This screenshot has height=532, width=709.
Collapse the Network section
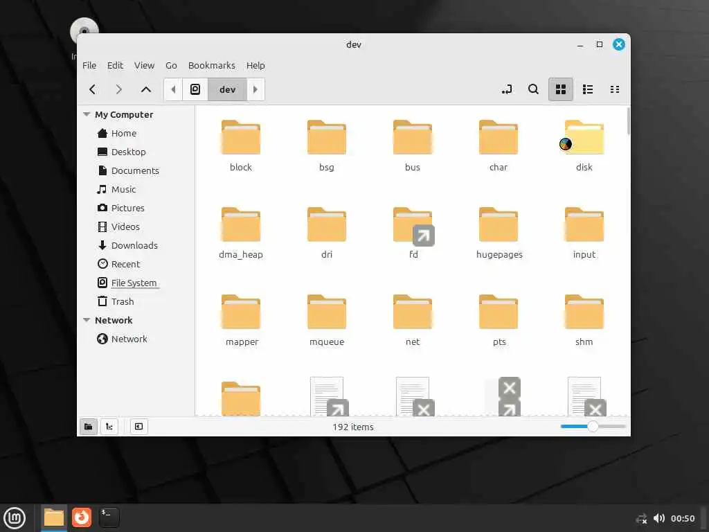point(87,320)
